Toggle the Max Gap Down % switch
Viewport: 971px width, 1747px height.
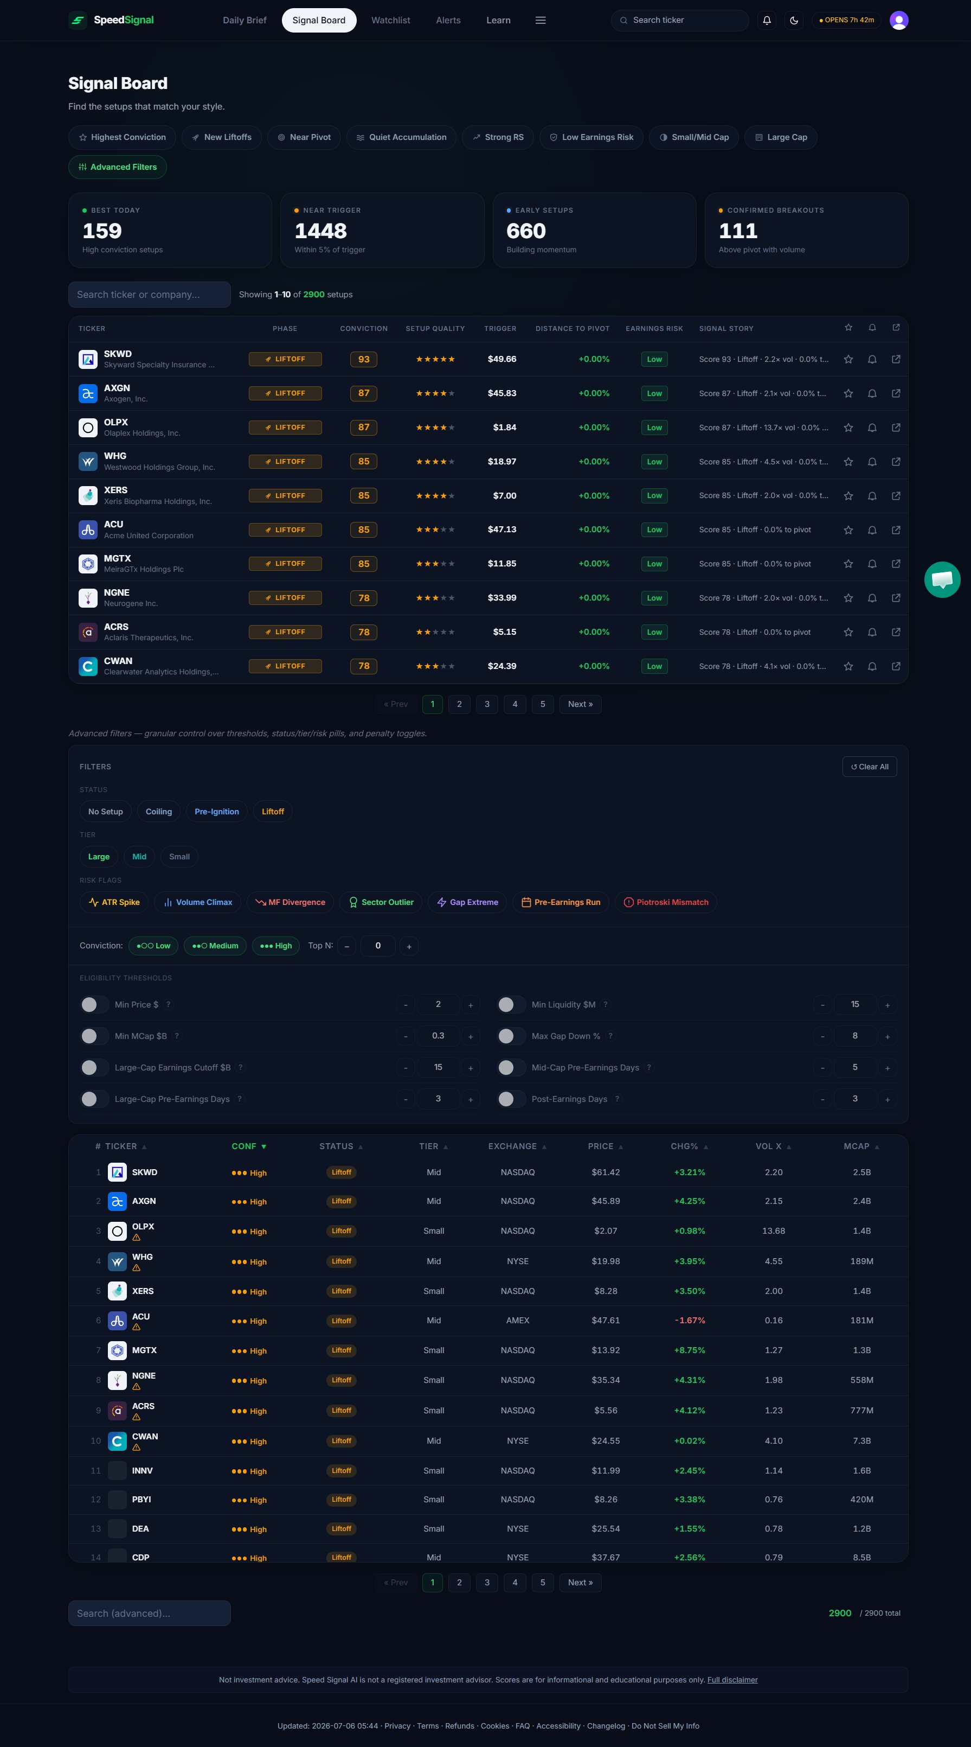click(x=512, y=1036)
